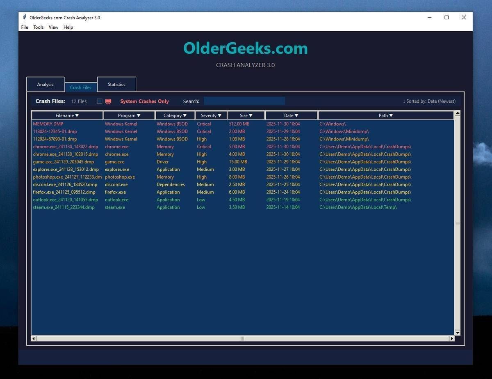The image size is (492, 379).
Task: Click the C:\Windows\ path cell
Action: point(333,124)
